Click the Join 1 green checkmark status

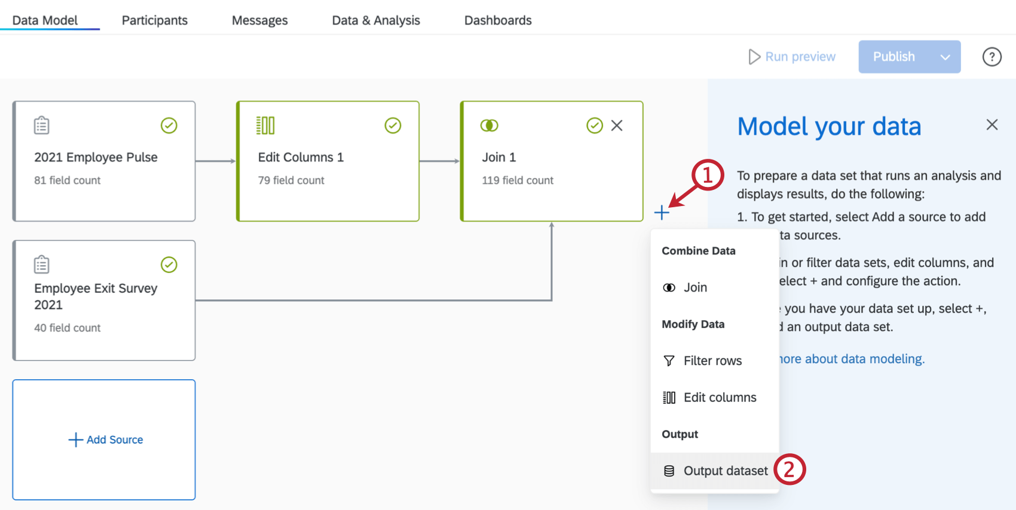[595, 125]
